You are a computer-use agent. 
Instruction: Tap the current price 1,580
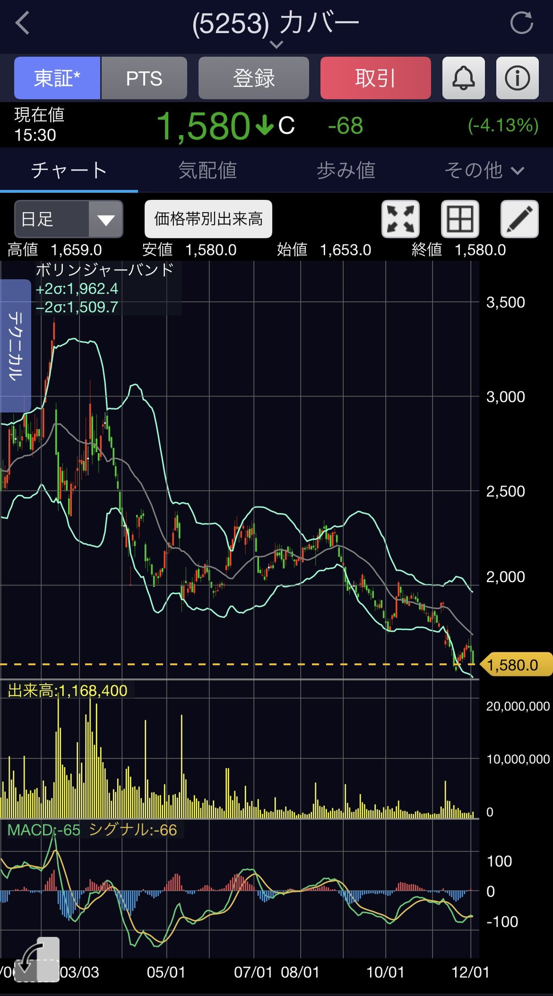pos(203,126)
